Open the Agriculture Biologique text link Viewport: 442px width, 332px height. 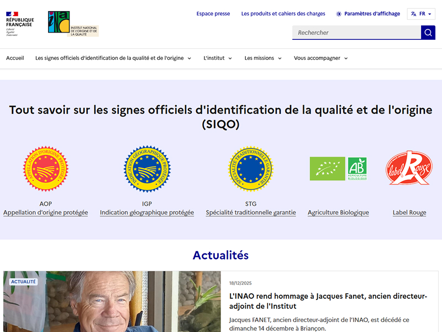(x=338, y=212)
